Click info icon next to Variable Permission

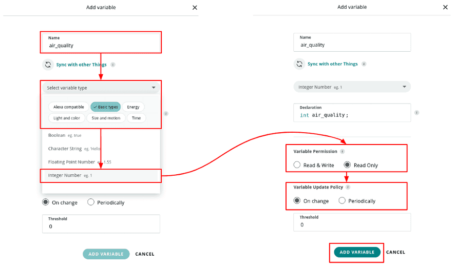[342, 152]
